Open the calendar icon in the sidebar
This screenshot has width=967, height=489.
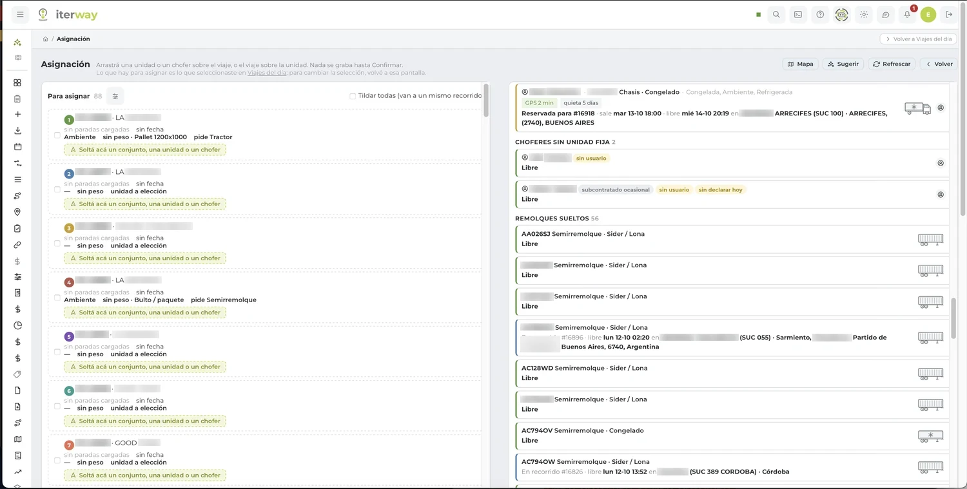[x=17, y=147]
